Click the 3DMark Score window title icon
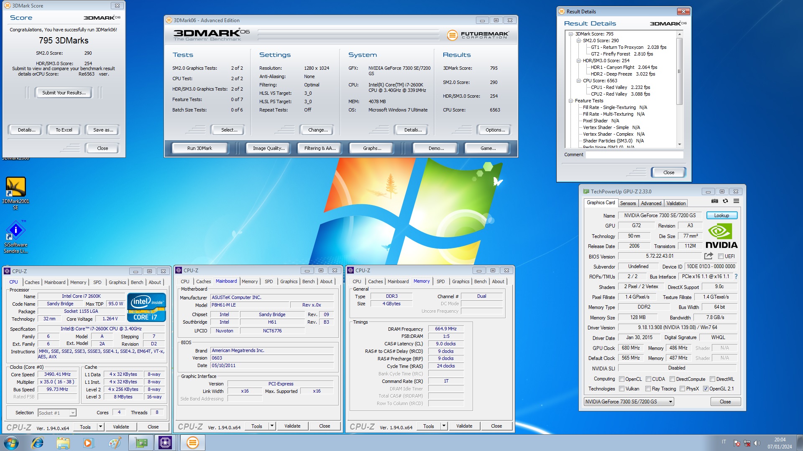The image size is (803, 451). (x=7, y=6)
